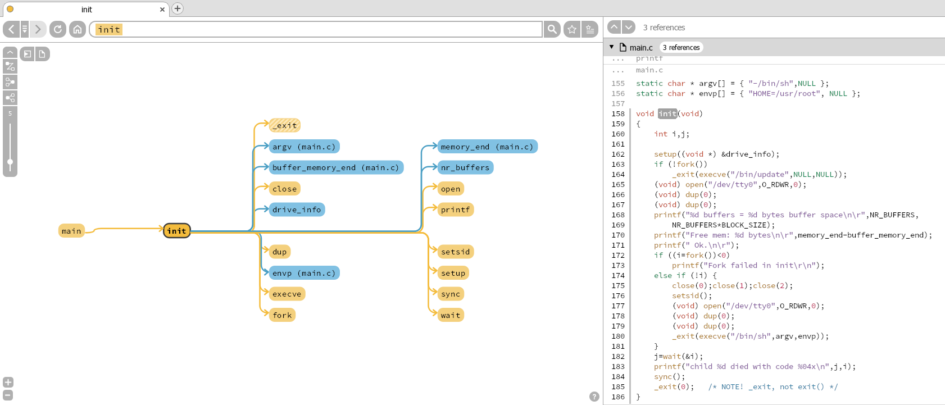
Task: Open a new tab
Action: 178,8
